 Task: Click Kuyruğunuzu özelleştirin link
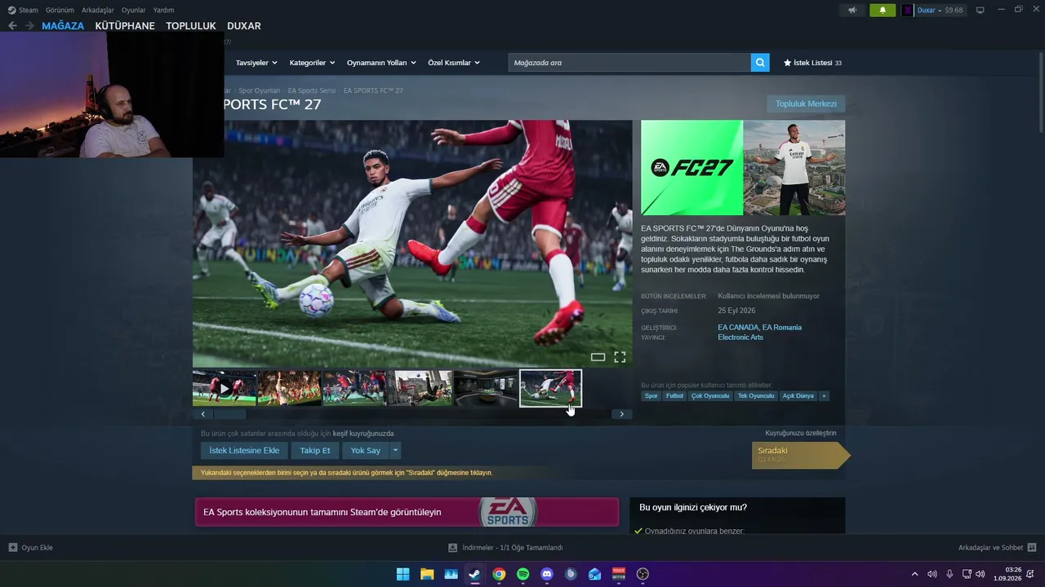[x=801, y=433]
